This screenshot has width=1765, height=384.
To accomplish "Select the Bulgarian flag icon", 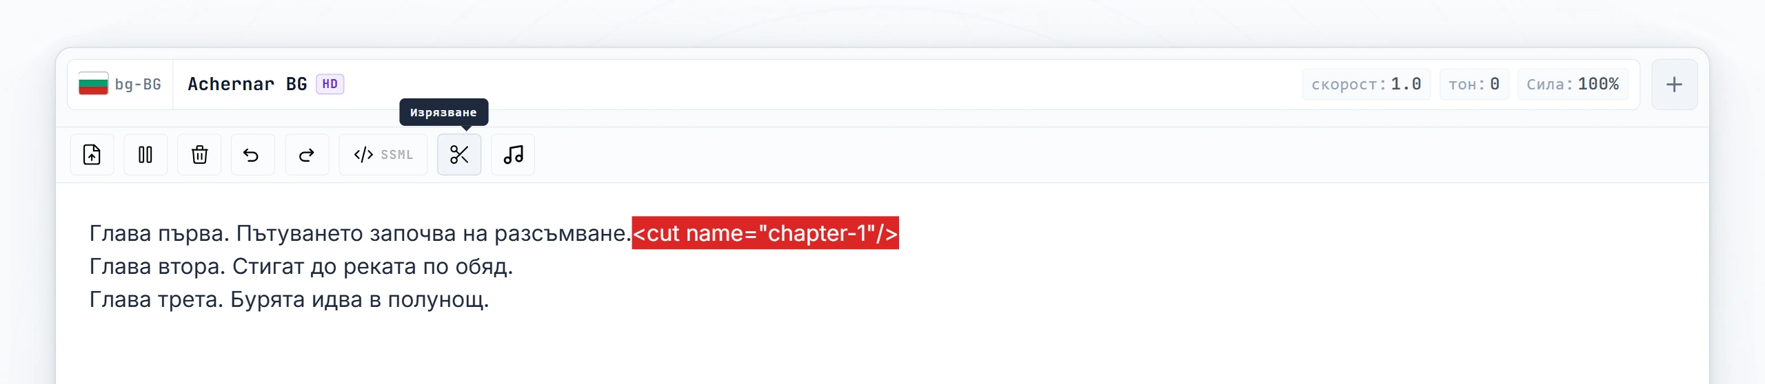I will 93,84.
